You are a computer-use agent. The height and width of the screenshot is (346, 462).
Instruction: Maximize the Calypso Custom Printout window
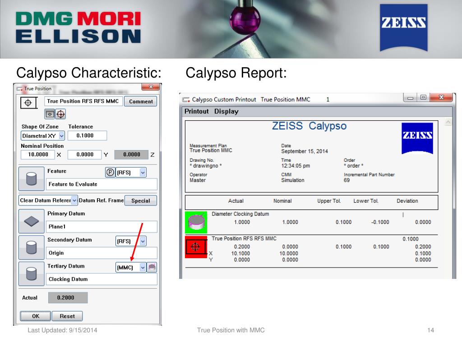[423, 98]
